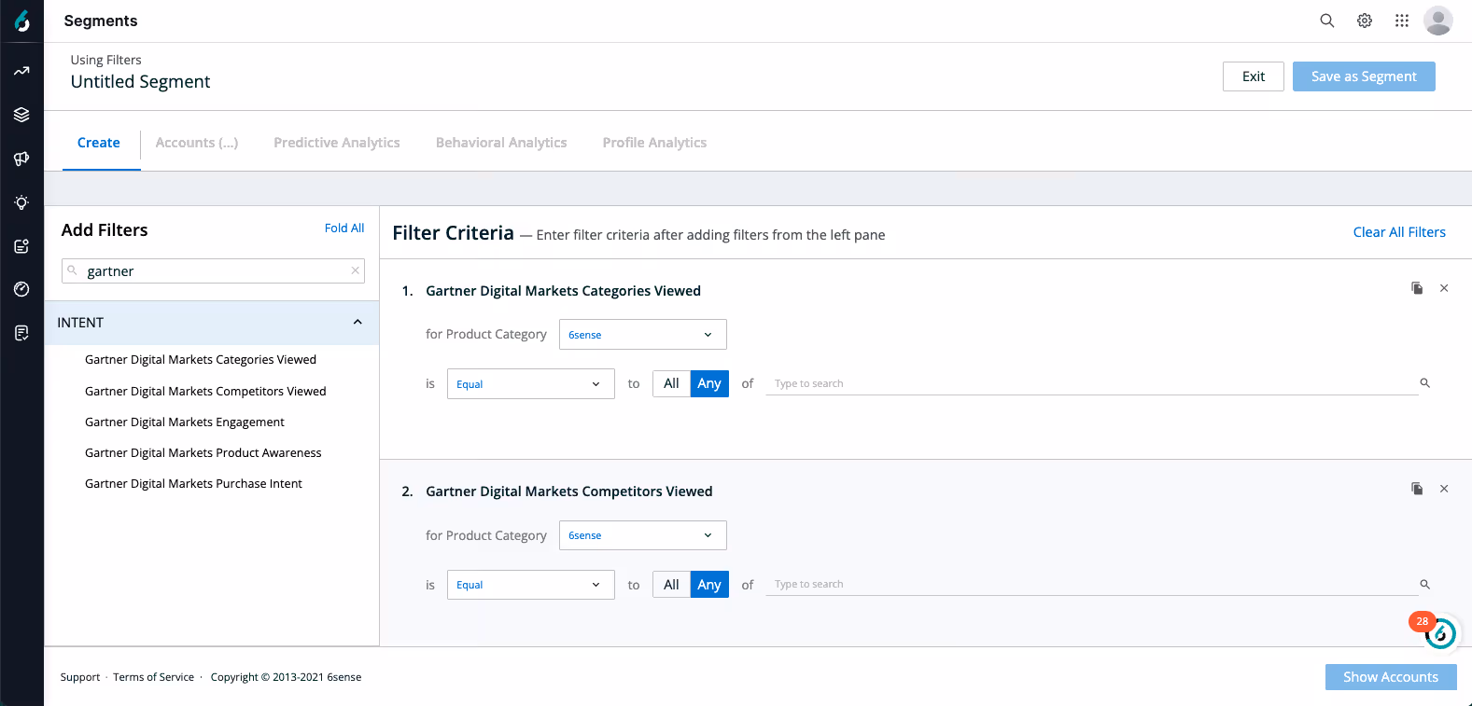This screenshot has width=1472, height=706.
Task: Add the Gartner Digital Markets Engagement filter
Action: click(x=185, y=422)
